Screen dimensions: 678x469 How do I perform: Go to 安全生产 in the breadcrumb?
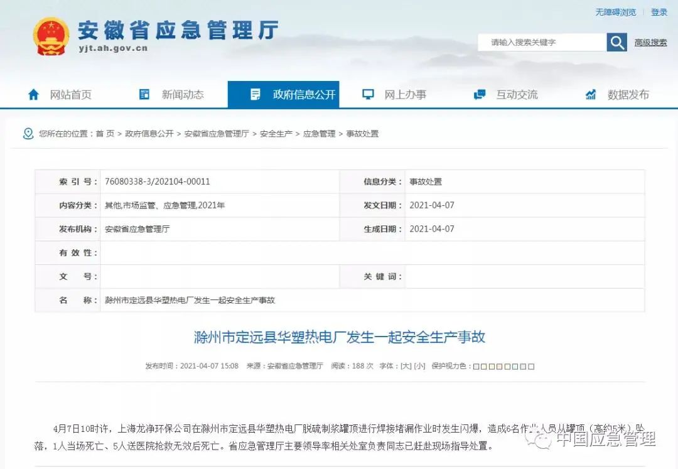pos(276,134)
